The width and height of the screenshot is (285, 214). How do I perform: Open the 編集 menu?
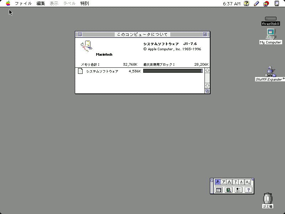coord(41,4)
